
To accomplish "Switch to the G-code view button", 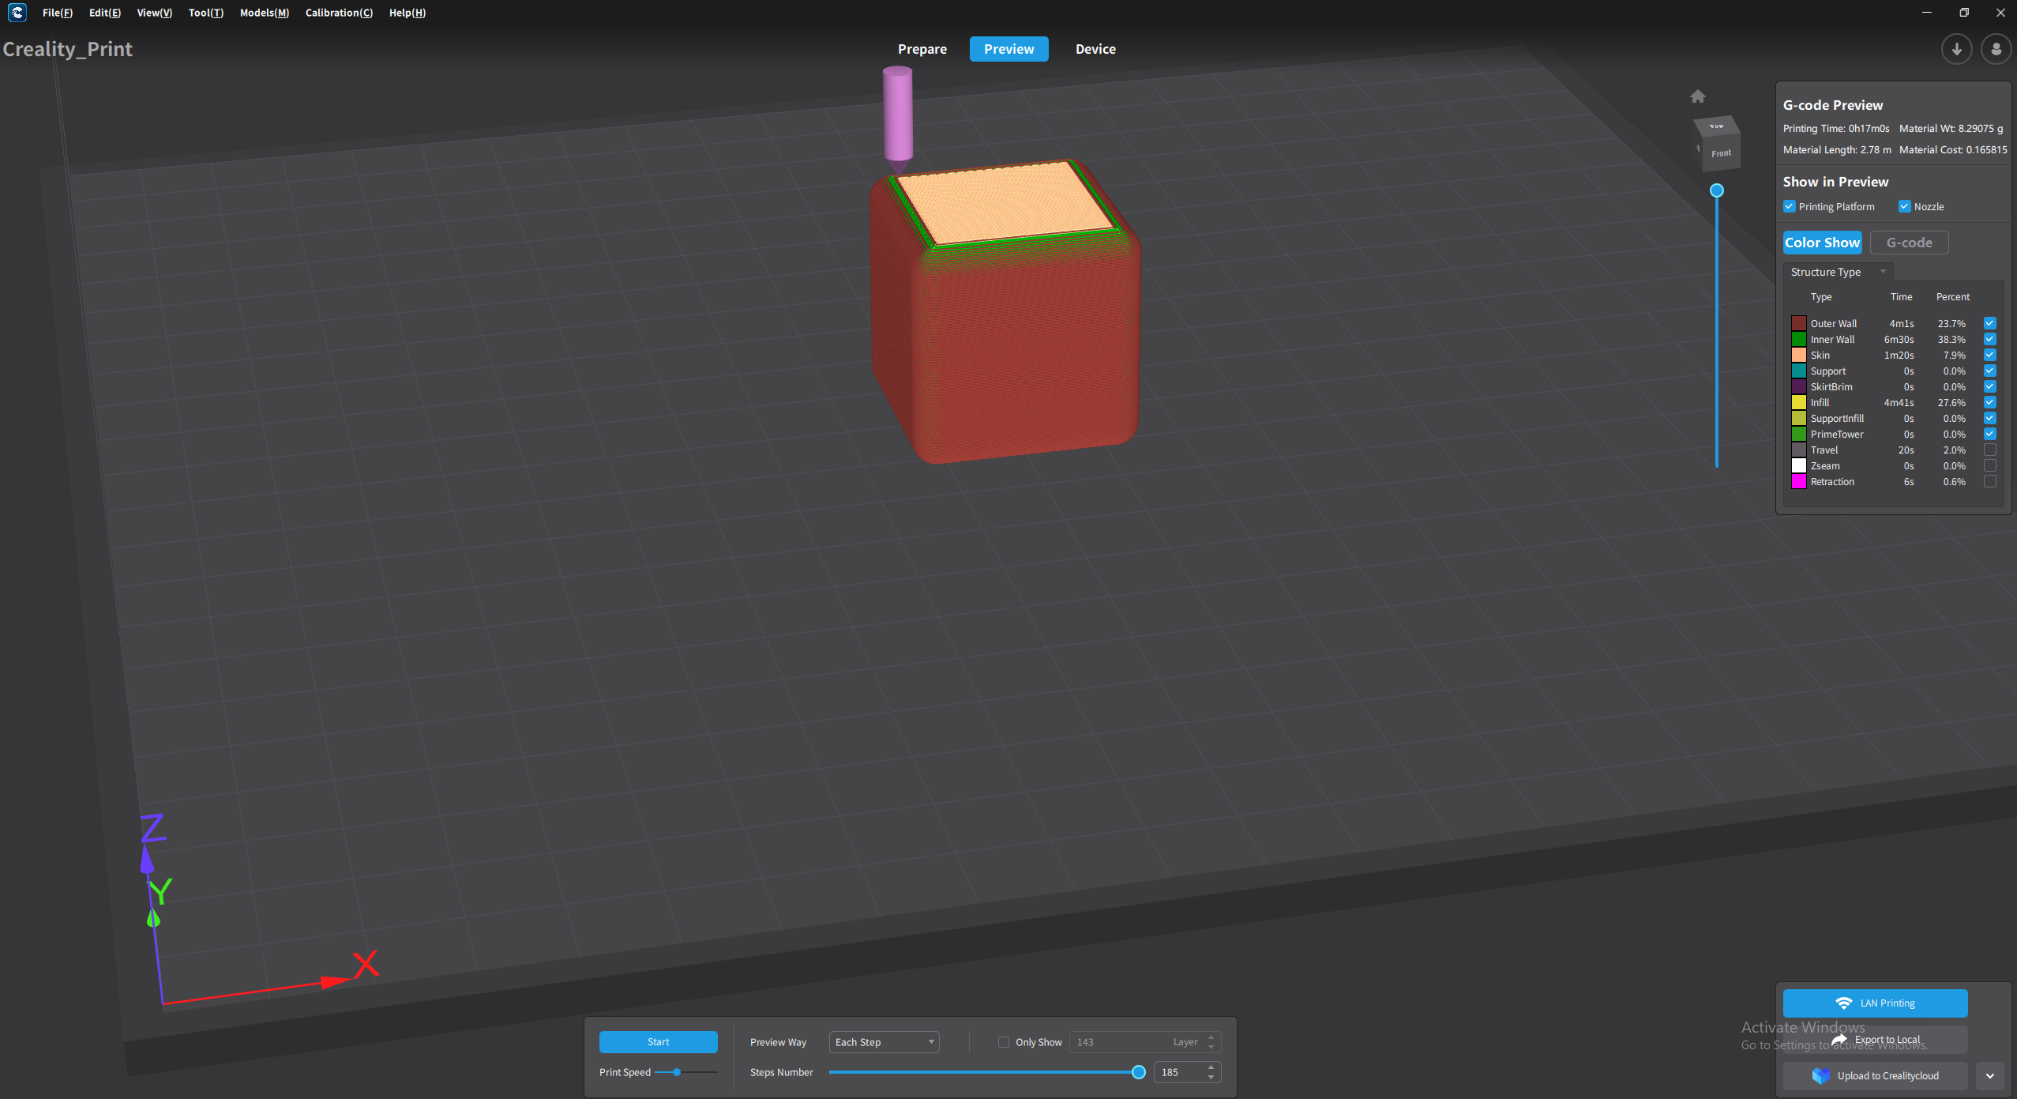I will click(1908, 243).
